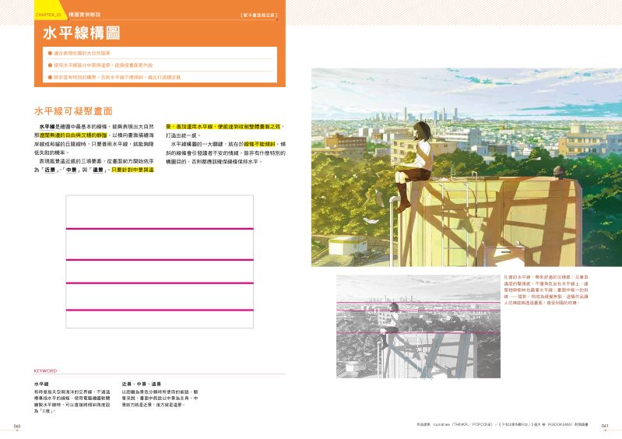
Task: Click the highlighted phrase 線條不能傾斜
Action: (259, 144)
